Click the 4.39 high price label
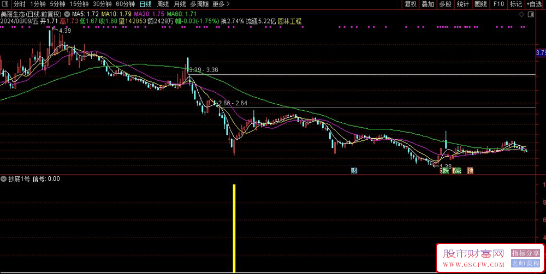Image resolution: width=546 pixels, height=274 pixels. point(65,31)
